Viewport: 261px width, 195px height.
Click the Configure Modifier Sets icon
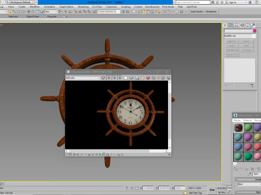[x=252, y=86]
